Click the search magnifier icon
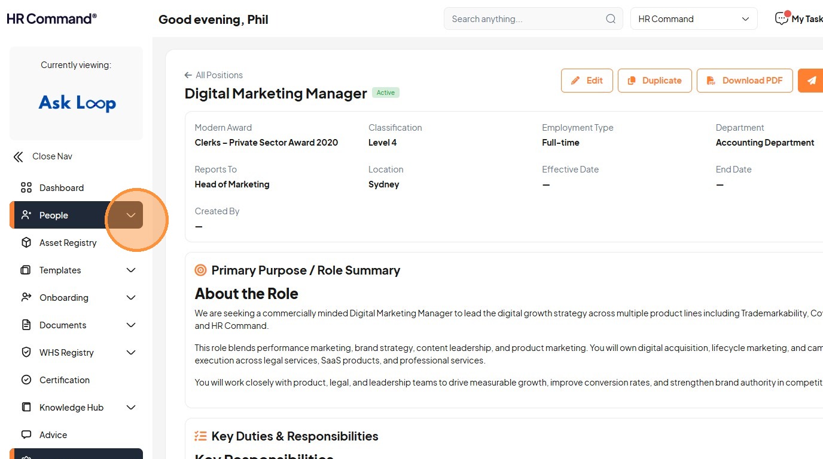Screen dimensions: 823x459 (611, 19)
